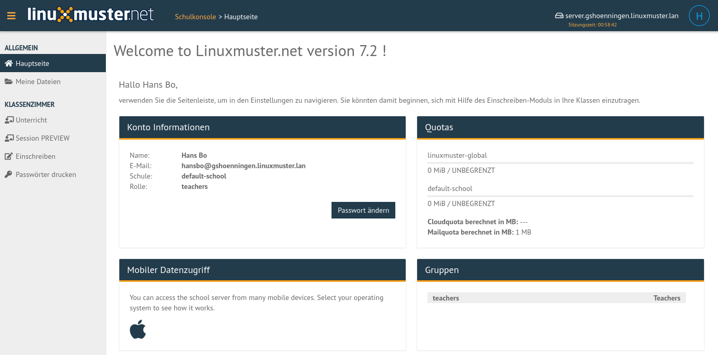Viewport: 718px width, 355px height.
Task: Click the Einschreiben edit icon
Action: click(x=9, y=156)
